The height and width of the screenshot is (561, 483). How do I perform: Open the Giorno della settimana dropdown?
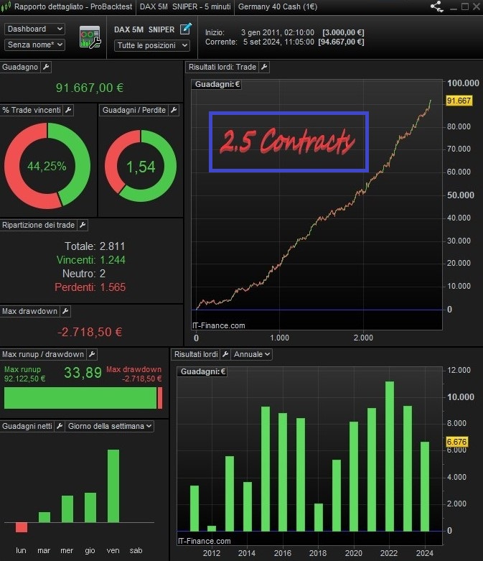click(x=110, y=426)
